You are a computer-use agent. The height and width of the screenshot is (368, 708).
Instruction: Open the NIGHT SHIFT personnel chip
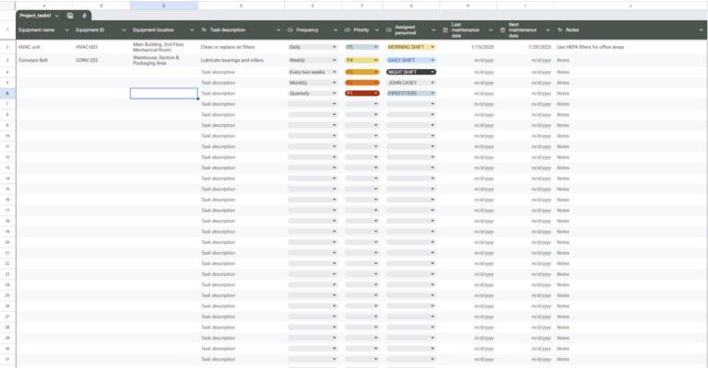[x=411, y=72]
